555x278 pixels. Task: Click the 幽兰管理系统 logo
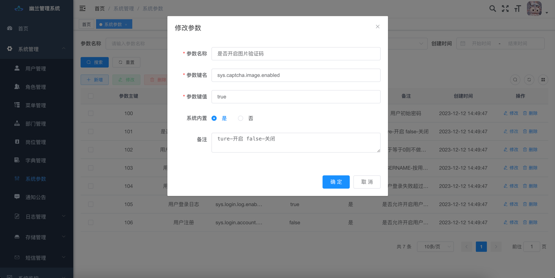(x=37, y=8)
